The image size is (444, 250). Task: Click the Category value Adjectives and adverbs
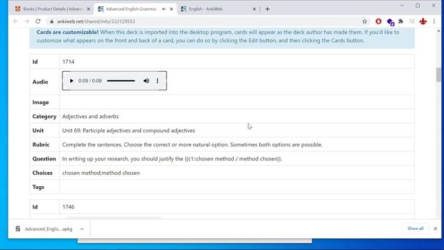pos(90,116)
